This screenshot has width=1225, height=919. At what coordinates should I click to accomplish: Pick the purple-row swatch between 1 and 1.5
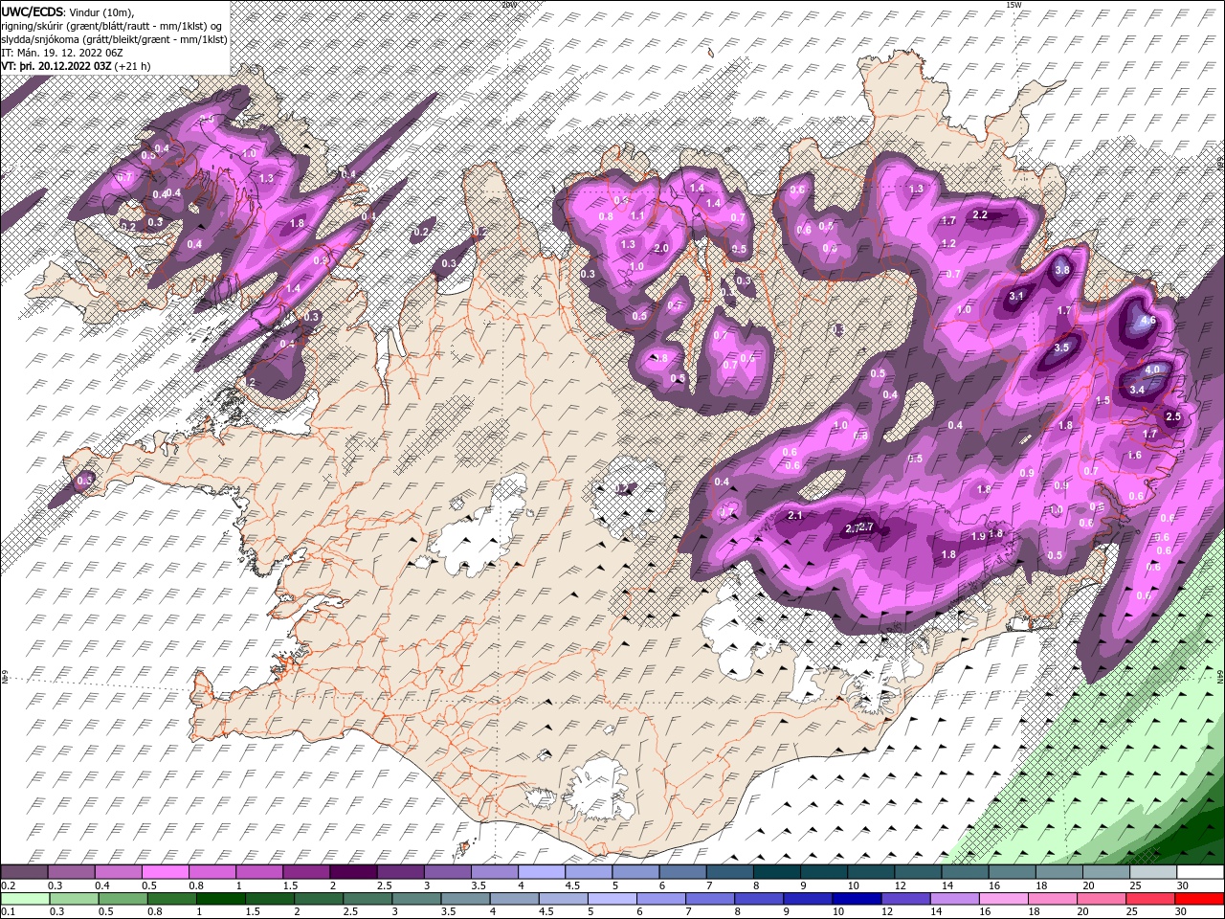[x=259, y=872]
